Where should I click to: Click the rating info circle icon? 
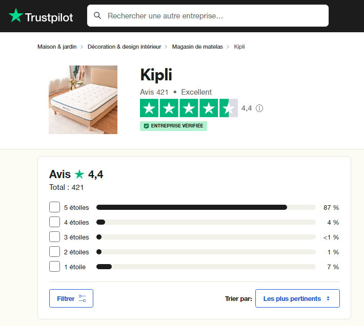click(259, 108)
